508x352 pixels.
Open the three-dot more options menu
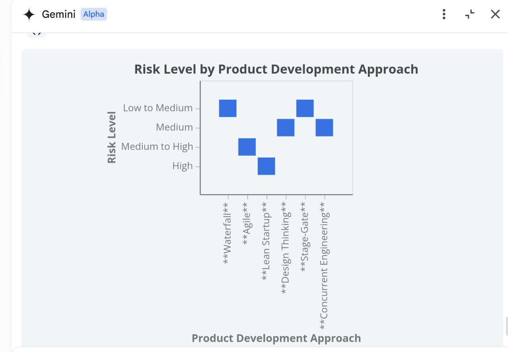444,14
